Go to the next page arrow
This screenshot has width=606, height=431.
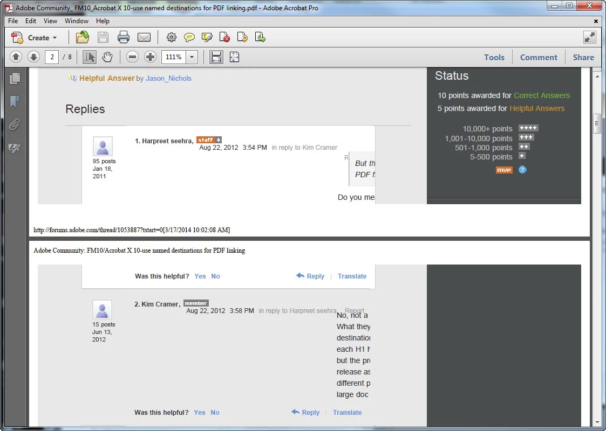pyautogui.click(x=33, y=57)
